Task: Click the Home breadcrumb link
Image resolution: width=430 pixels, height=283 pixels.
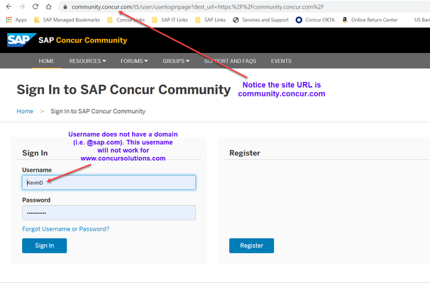Action: (x=25, y=111)
